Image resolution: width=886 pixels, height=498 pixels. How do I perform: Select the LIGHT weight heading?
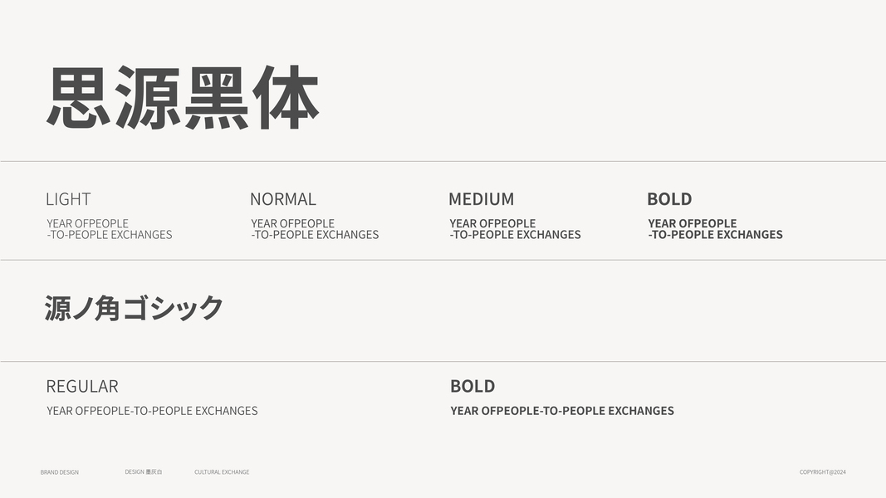(x=68, y=199)
